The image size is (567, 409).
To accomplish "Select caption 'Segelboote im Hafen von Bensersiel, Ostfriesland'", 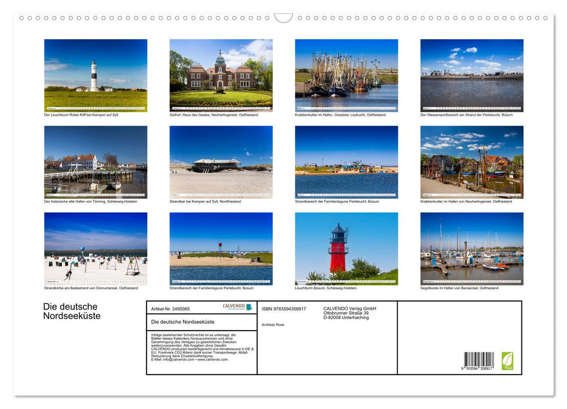I will [x=459, y=288].
